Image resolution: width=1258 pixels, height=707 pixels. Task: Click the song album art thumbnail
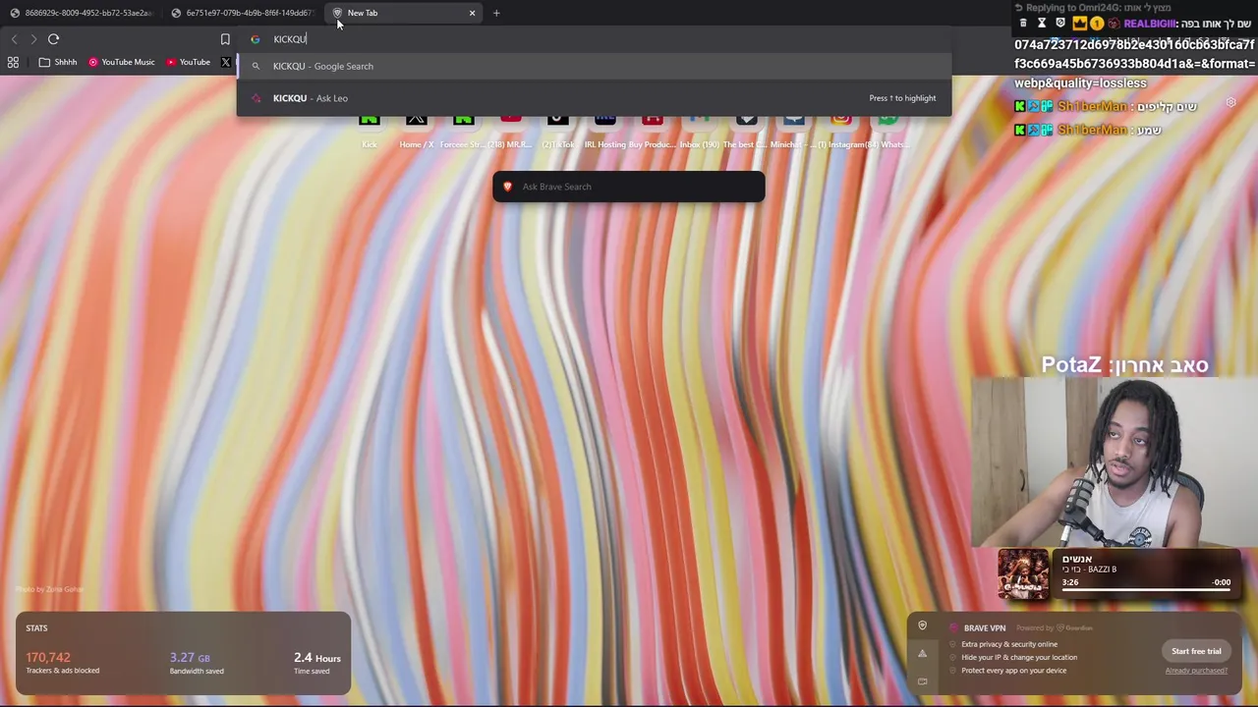tap(1024, 573)
